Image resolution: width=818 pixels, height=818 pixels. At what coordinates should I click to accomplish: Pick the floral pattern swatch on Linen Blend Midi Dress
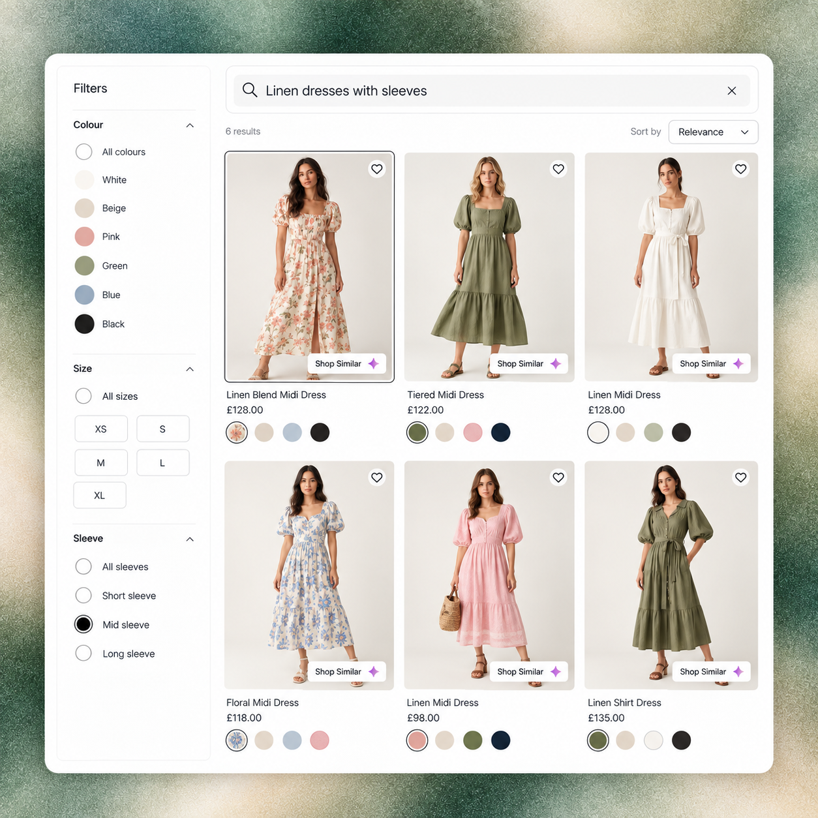(237, 432)
